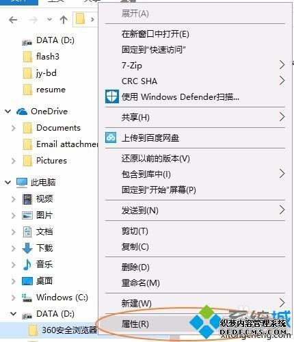Viewport: 294px width, 342px height.
Task: Click the Windows Defender shield icon
Action: click(x=112, y=96)
